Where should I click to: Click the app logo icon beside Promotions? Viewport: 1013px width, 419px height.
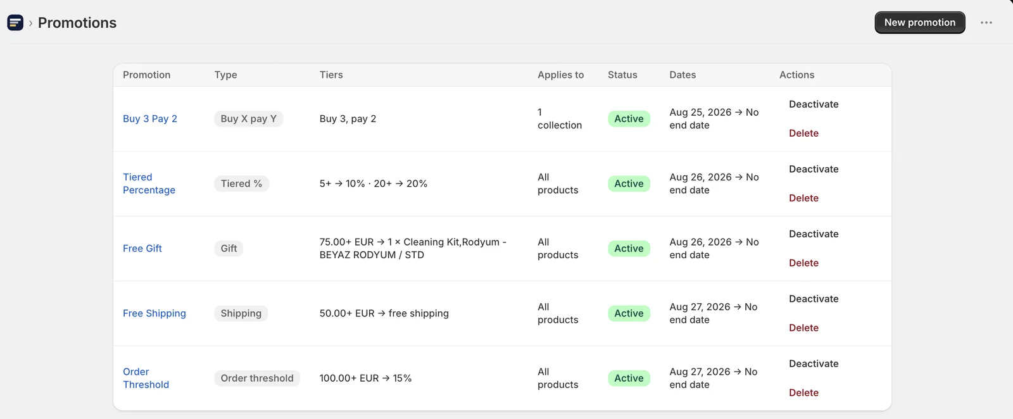coord(15,23)
